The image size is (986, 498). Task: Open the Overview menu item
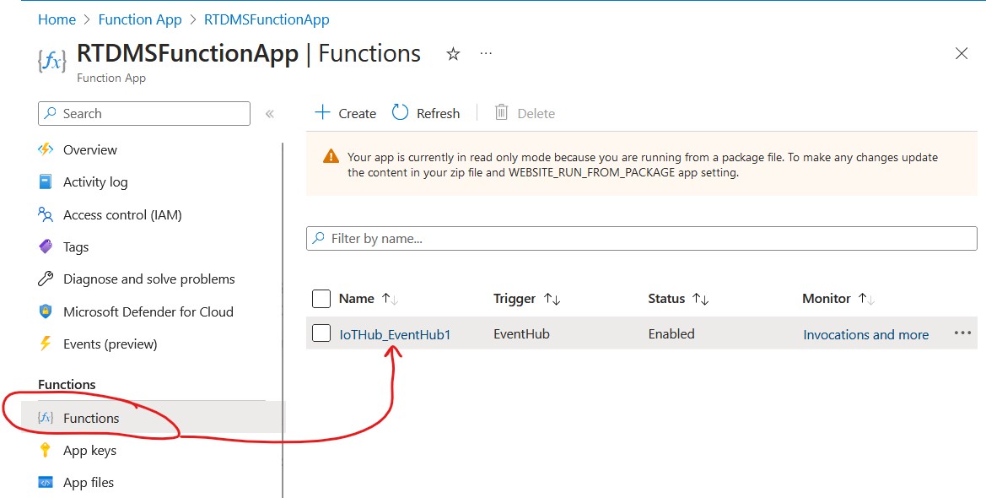pos(90,150)
